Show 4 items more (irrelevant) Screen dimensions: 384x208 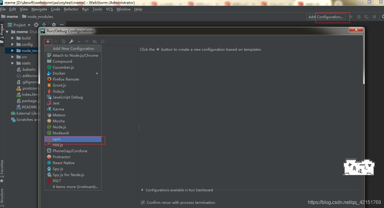tap(73, 187)
